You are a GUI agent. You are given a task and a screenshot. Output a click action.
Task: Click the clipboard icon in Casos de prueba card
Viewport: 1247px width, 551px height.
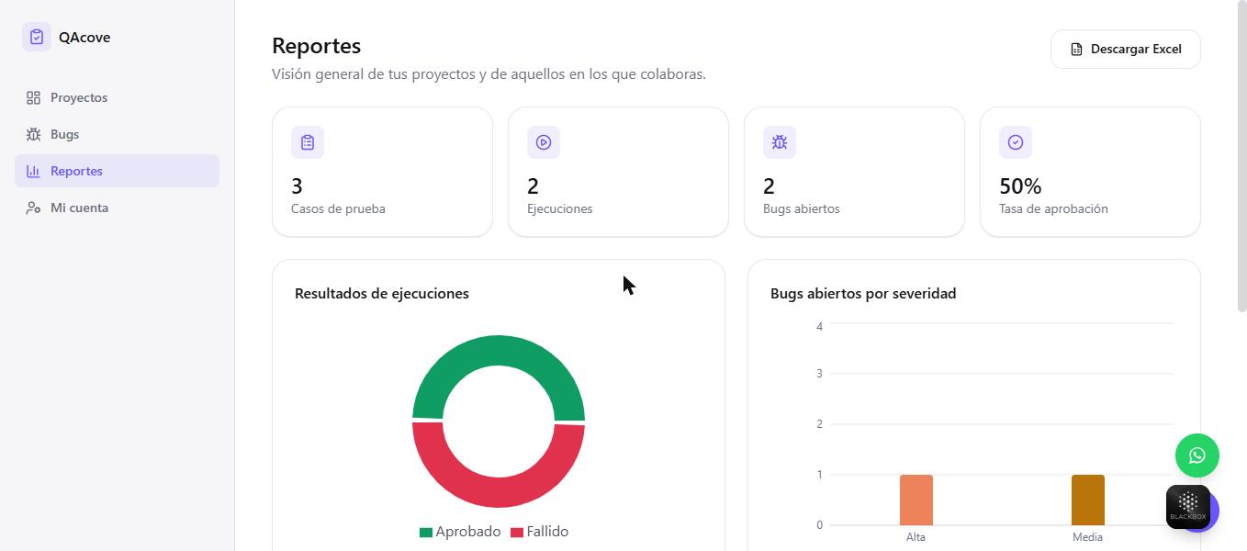(x=308, y=142)
